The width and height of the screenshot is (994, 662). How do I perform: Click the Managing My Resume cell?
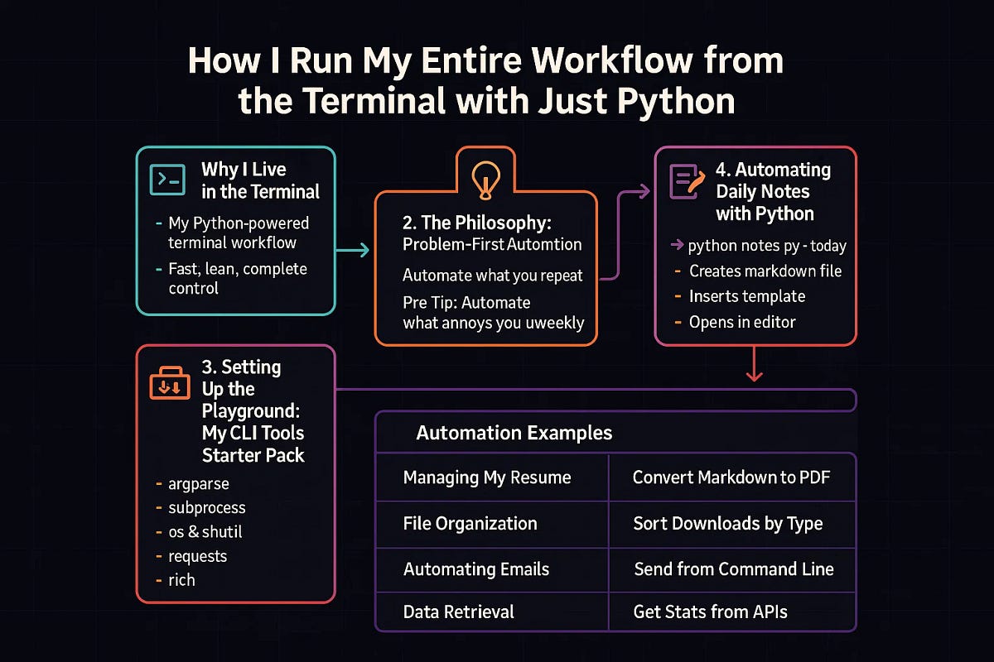point(486,477)
